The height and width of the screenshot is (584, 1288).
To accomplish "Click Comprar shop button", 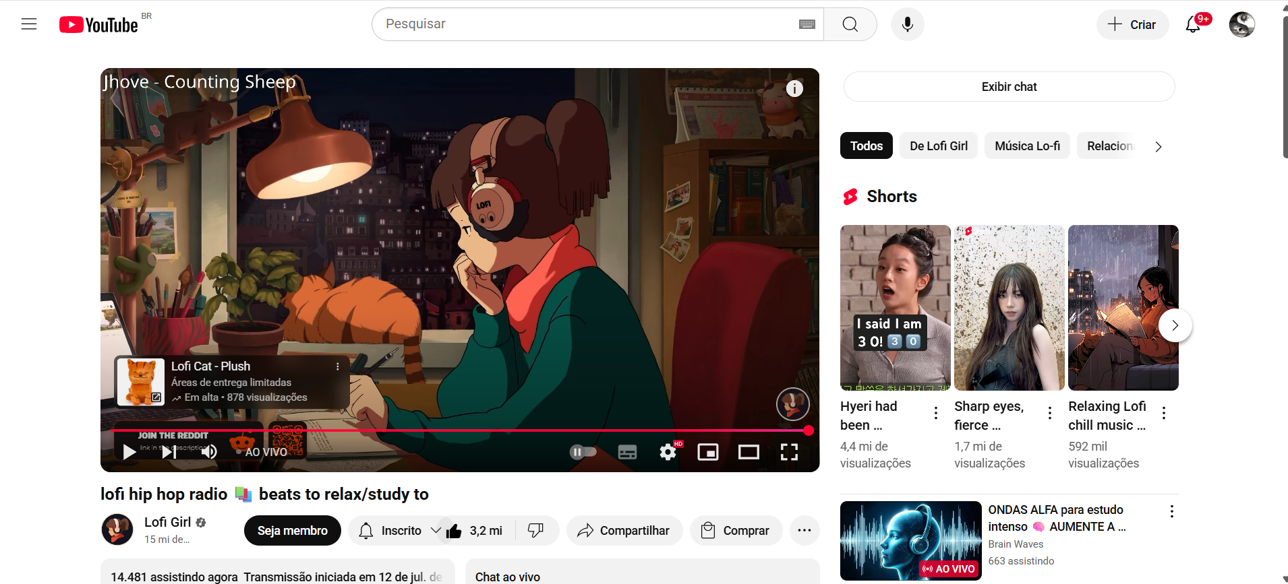I will 736,531.
